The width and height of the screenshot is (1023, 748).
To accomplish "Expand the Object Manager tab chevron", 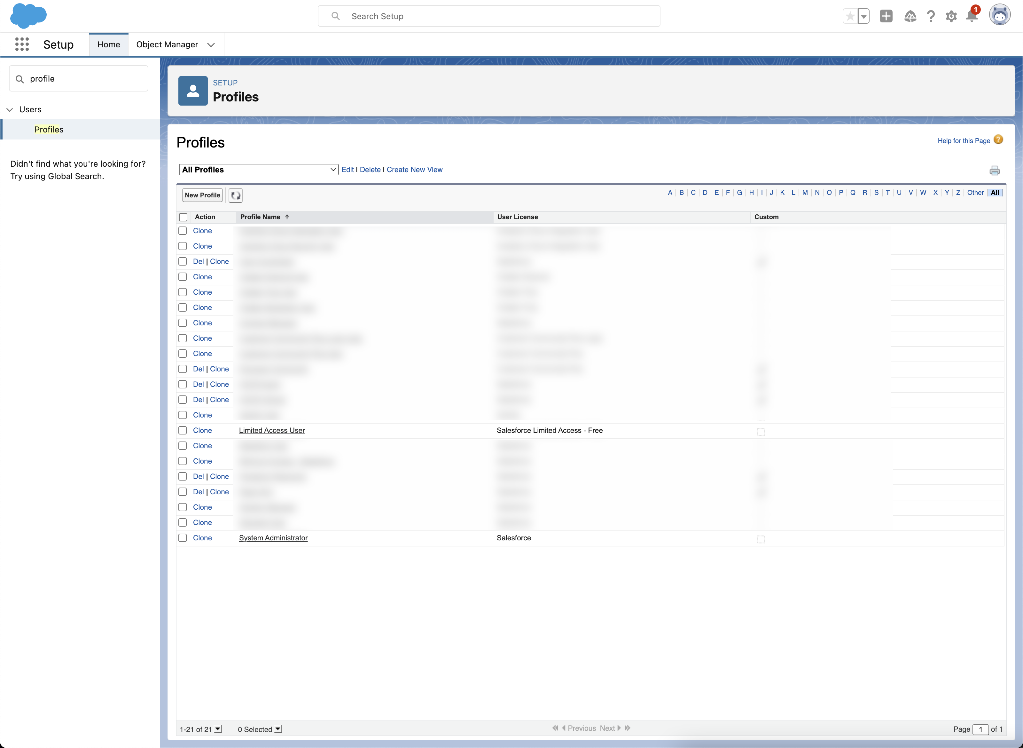I will coord(211,45).
